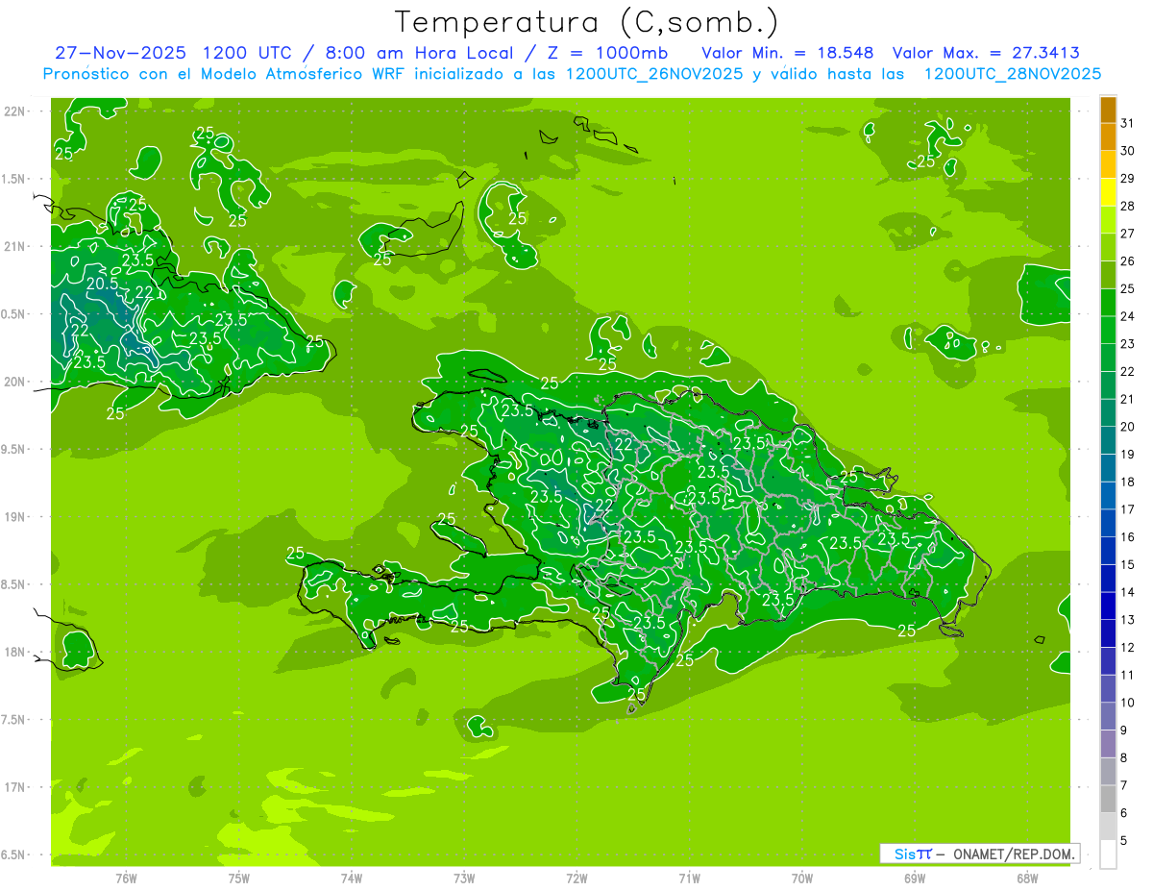The width and height of the screenshot is (1153, 891).
Task: Click the '22N' latitude axis label
Action: pos(13,111)
